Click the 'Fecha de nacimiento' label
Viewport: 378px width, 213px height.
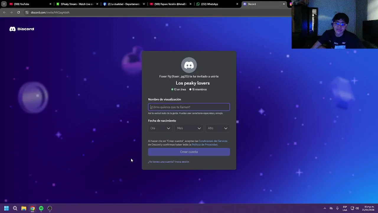pos(162,121)
